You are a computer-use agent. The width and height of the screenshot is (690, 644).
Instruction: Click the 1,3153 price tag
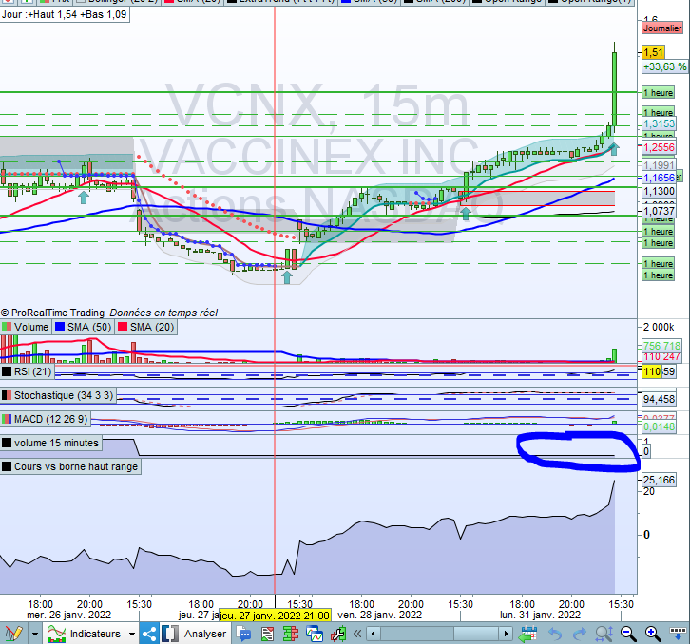click(x=659, y=124)
